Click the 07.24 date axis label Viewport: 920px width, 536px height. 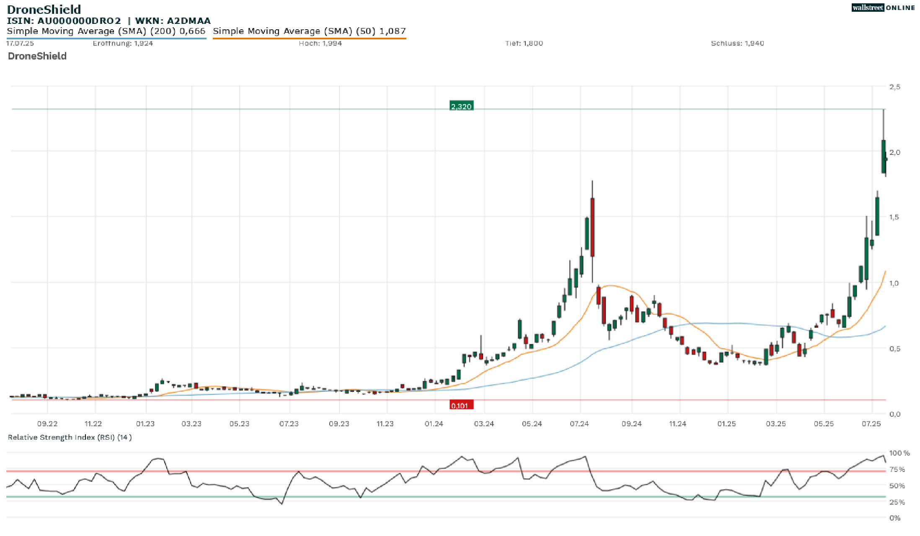579,424
